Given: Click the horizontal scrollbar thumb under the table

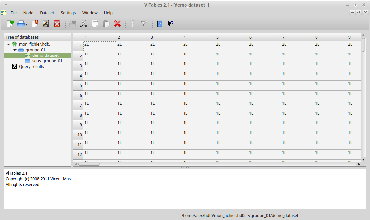Looking at the screenshot, I should point(89,164).
